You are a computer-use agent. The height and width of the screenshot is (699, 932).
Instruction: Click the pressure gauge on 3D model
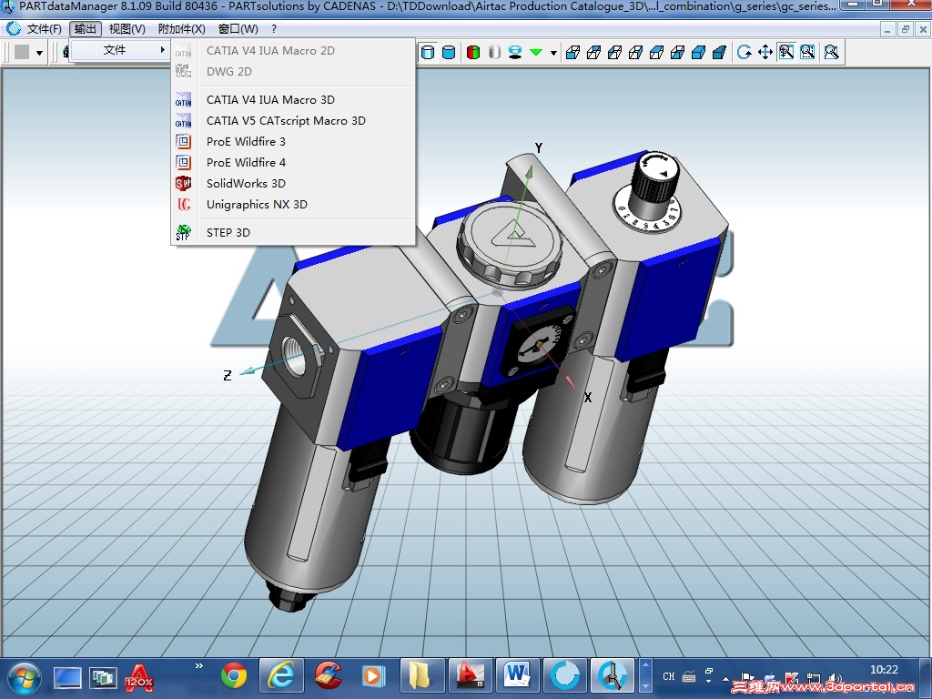(x=537, y=345)
